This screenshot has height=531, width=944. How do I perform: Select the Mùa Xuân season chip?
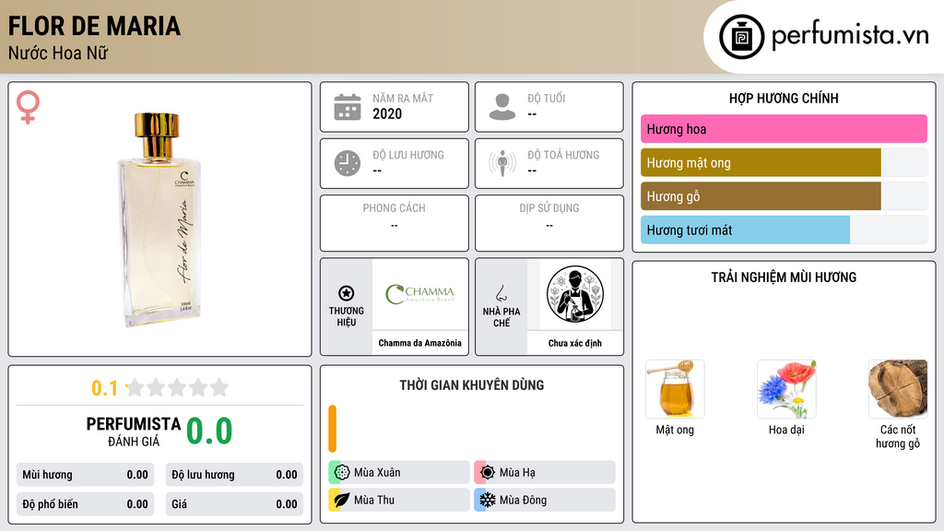pyautogui.click(x=399, y=472)
